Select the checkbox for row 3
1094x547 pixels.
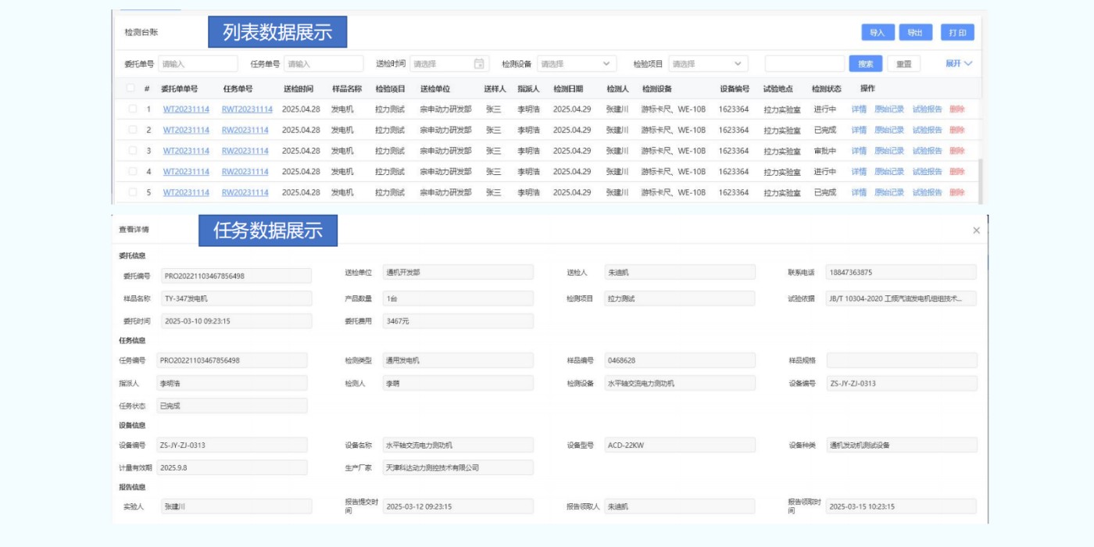tap(132, 151)
